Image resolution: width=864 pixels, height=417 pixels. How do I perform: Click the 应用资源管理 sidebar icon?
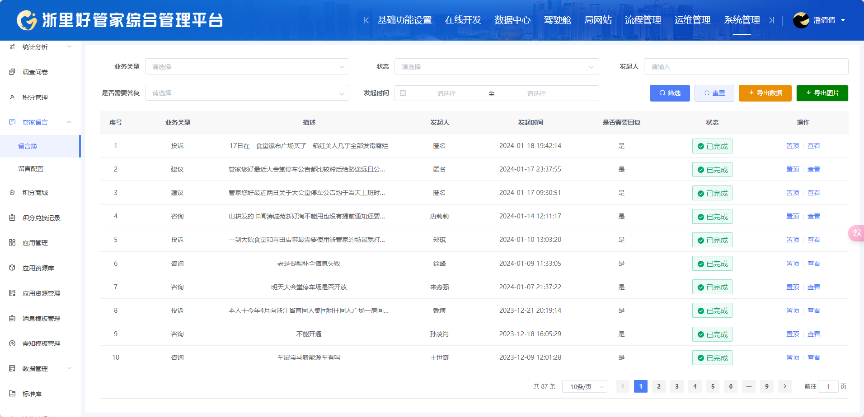(x=12, y=293)
